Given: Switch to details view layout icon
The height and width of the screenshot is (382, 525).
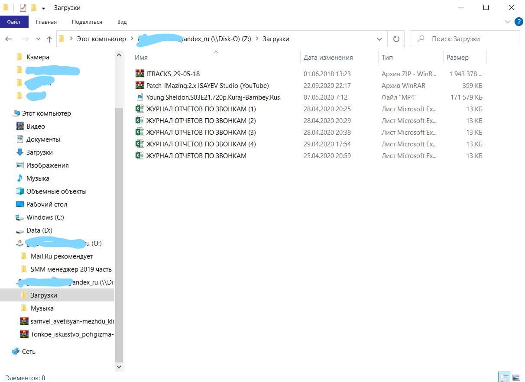Looking at the screenshot, I should (504, 377).
